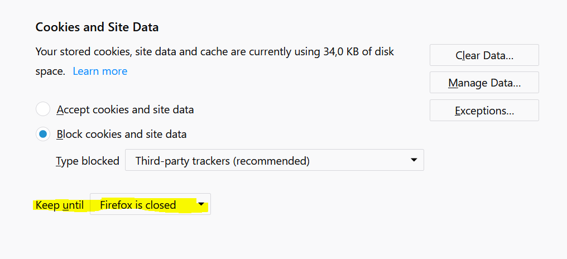The image size is (567, 259).
Task: Open the Manage Data dialog
Action: point(484,83)
